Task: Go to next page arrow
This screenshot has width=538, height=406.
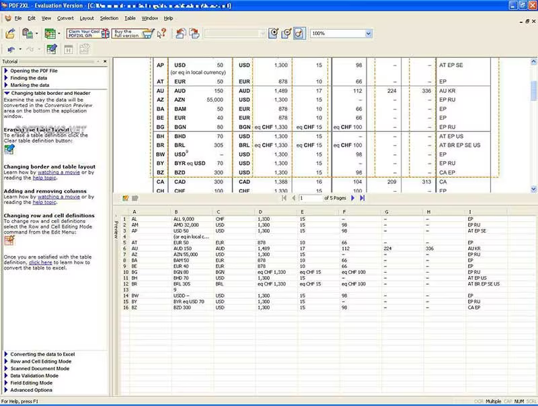Action: 352,198
